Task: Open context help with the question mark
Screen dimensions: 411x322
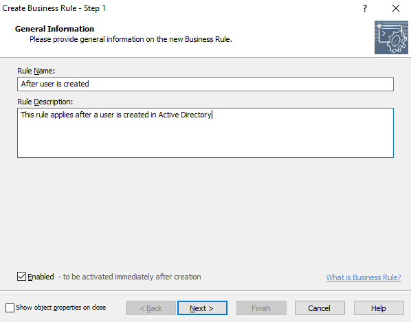Action: click(x=364, y=9)
